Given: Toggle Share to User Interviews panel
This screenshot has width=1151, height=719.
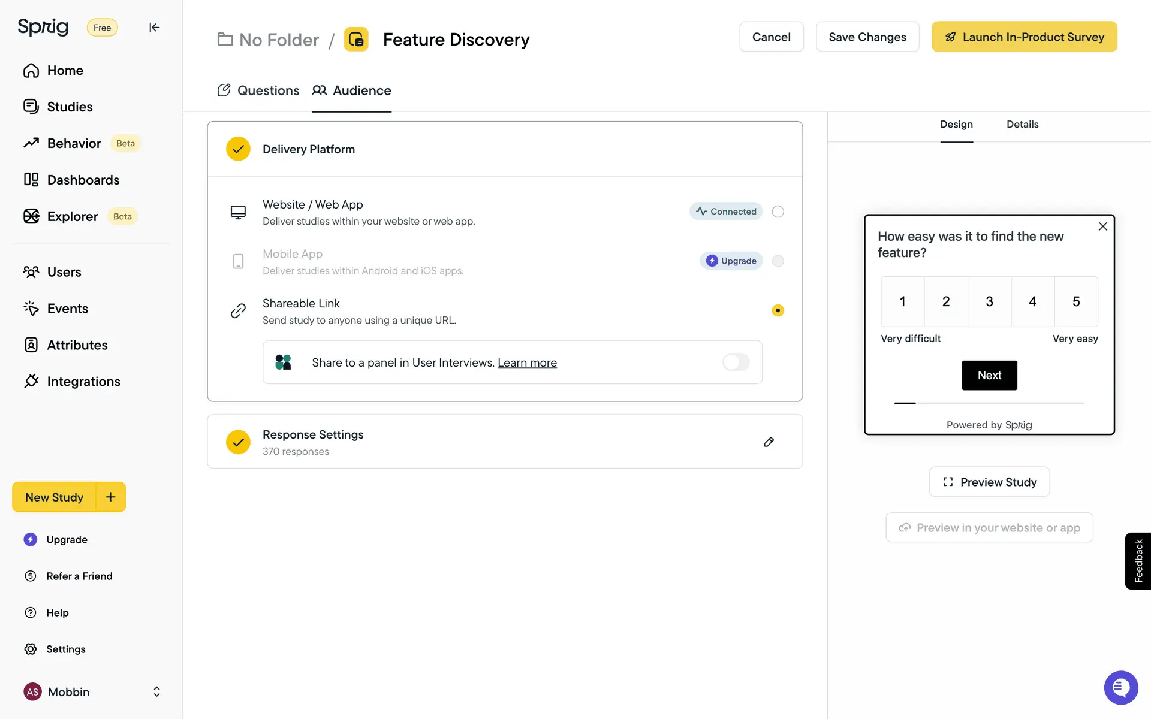Looking at the screenshot, I should (x=736, y=362).
